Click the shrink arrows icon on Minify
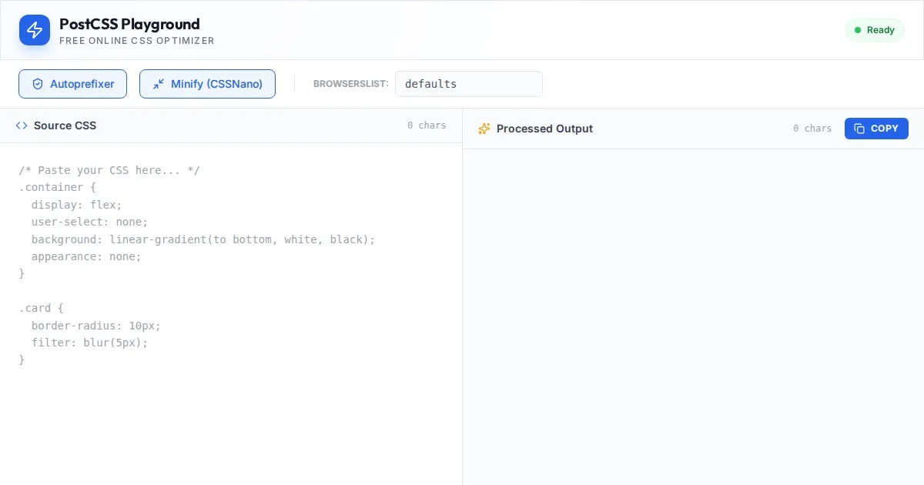The height and width of the screenshot is (485, 924). coord(159,84)
